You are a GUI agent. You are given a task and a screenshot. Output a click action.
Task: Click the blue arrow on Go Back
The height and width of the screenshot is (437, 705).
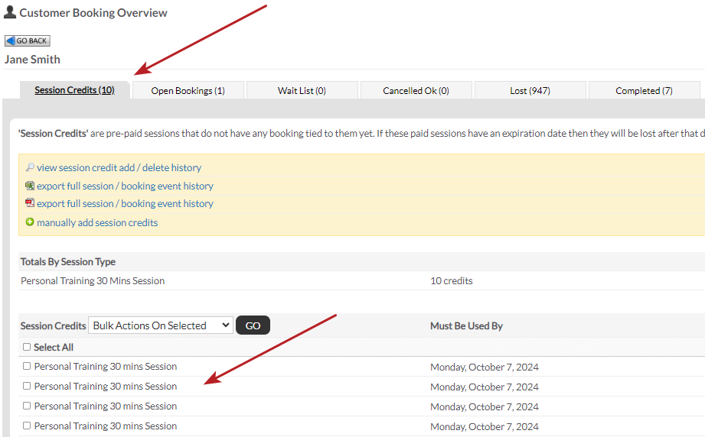tap(11, 40)
